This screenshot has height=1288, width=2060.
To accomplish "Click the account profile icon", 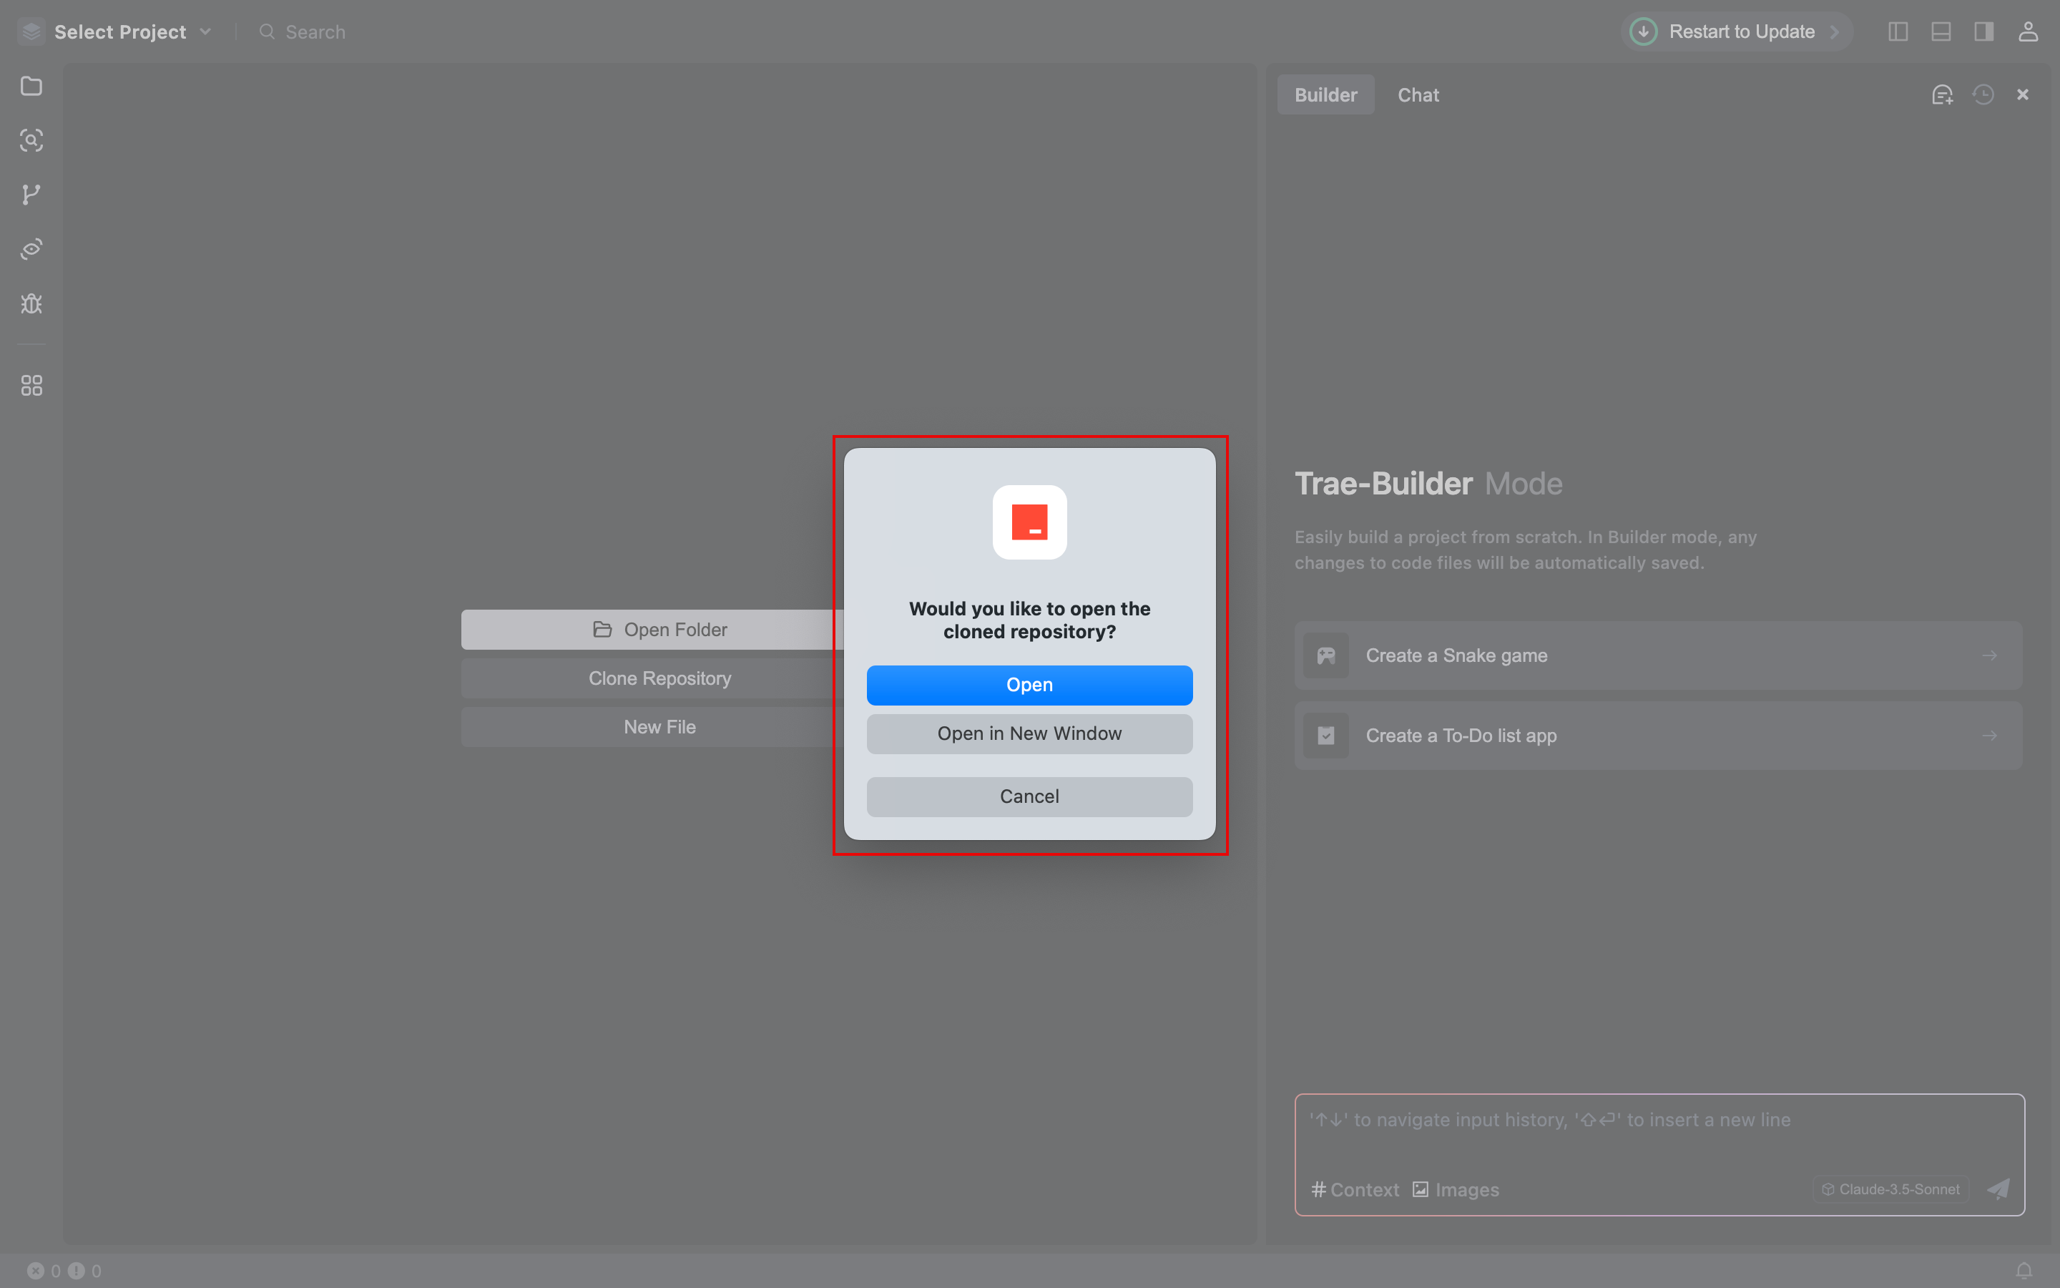I will click(x=2028, y=31).
